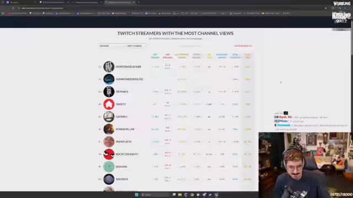Viewport: 353px width, 198px height.
Task: Open the Gronkh smiley face avatar
Action: pyautogui.click(x=109, y=117)
